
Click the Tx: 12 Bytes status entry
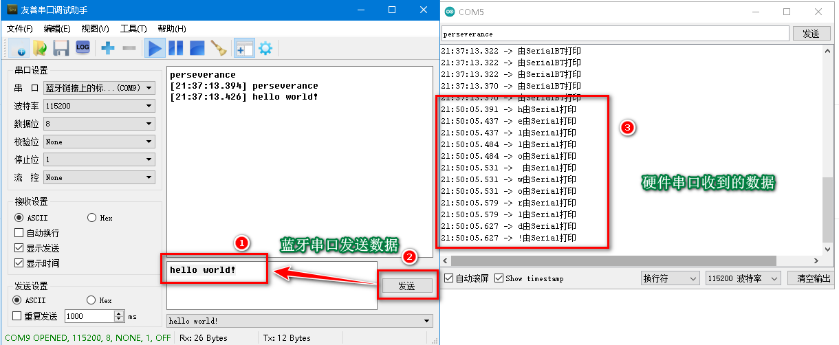click(287, 337)
